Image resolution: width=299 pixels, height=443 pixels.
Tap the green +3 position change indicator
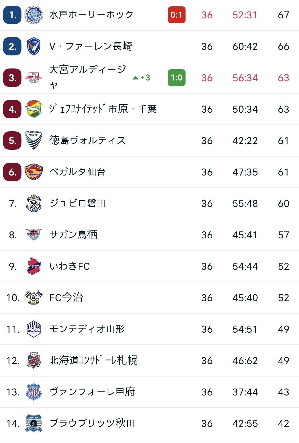pos(142,78)
